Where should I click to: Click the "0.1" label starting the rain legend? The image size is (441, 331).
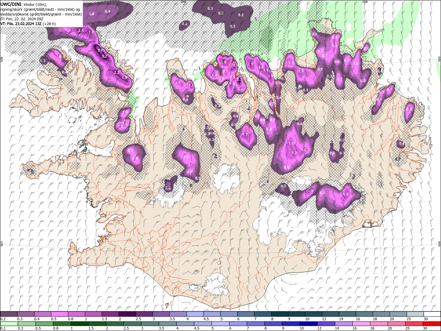[3, 328]
